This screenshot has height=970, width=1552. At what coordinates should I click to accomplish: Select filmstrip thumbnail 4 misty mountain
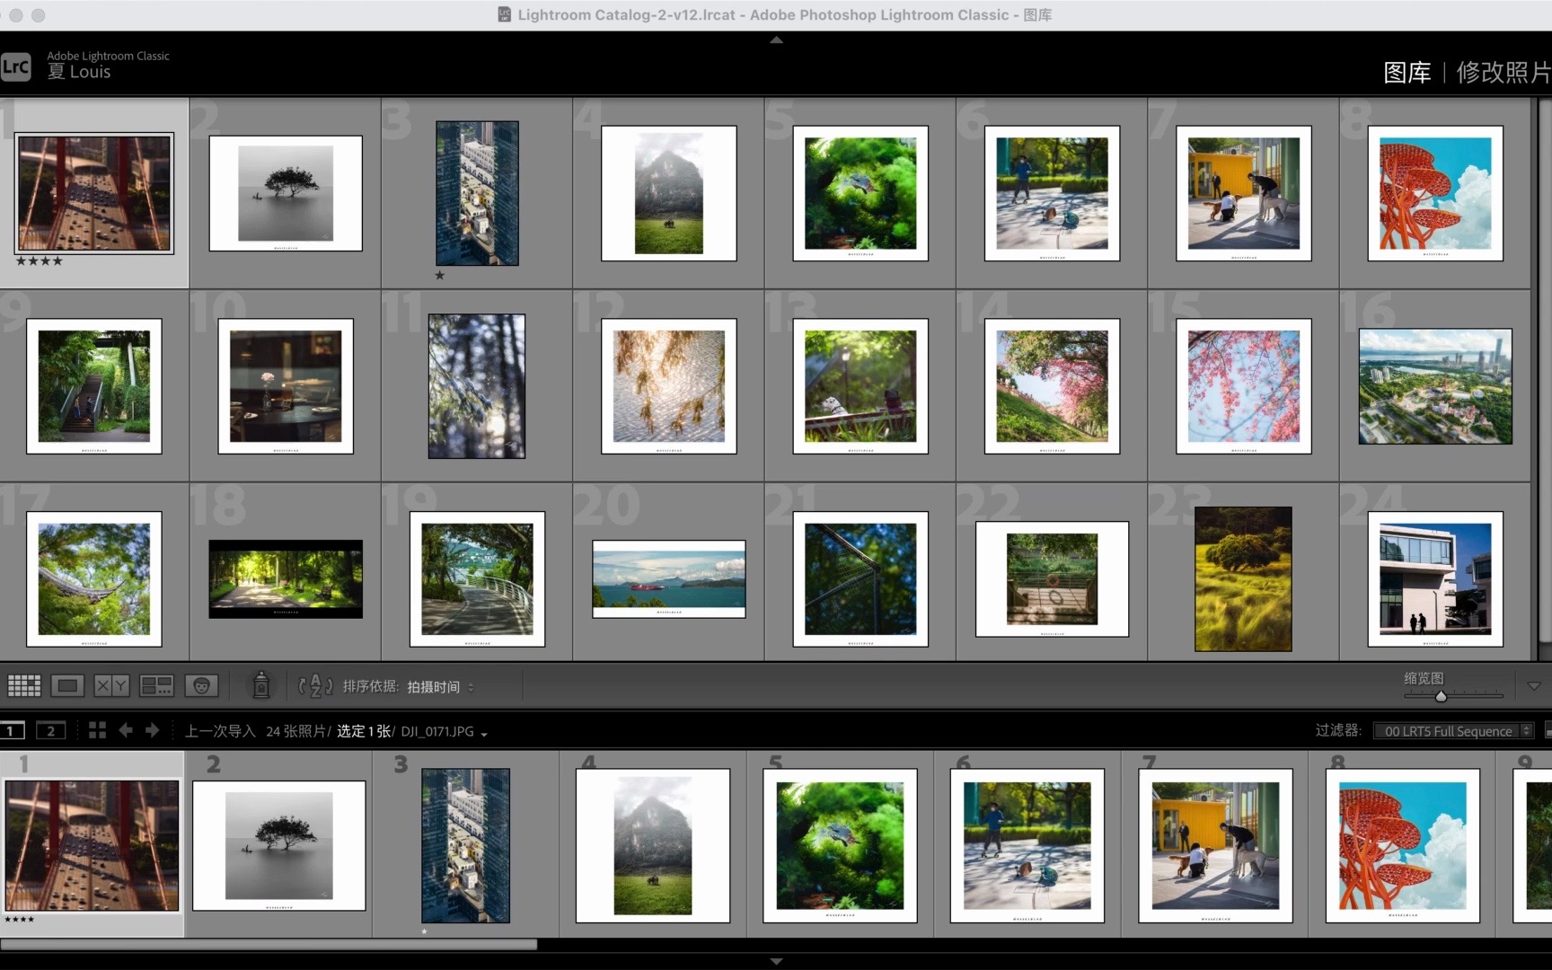[x=653, y=846]
